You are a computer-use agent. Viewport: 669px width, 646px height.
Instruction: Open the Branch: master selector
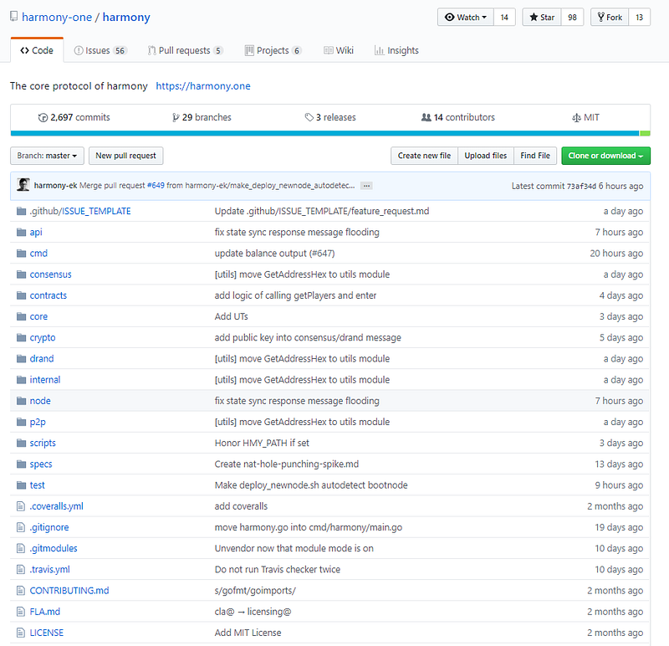47,156
